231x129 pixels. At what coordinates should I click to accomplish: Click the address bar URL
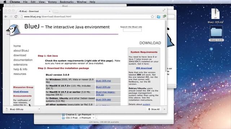48,16
